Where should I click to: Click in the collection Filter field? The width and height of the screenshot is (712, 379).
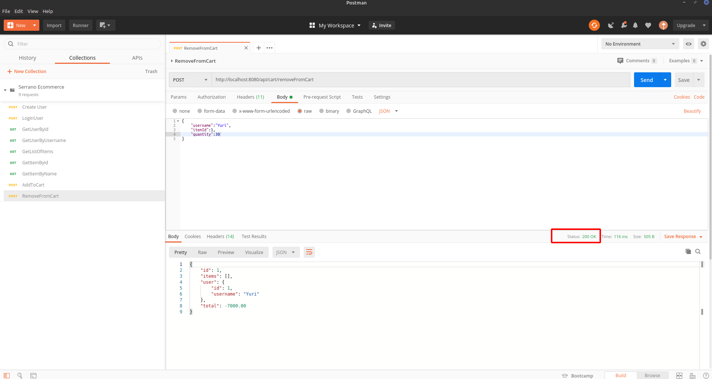click(x=82, y=44)
